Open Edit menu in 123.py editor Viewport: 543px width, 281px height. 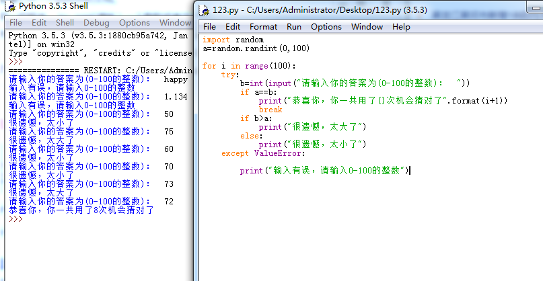[x=233, y=27]
